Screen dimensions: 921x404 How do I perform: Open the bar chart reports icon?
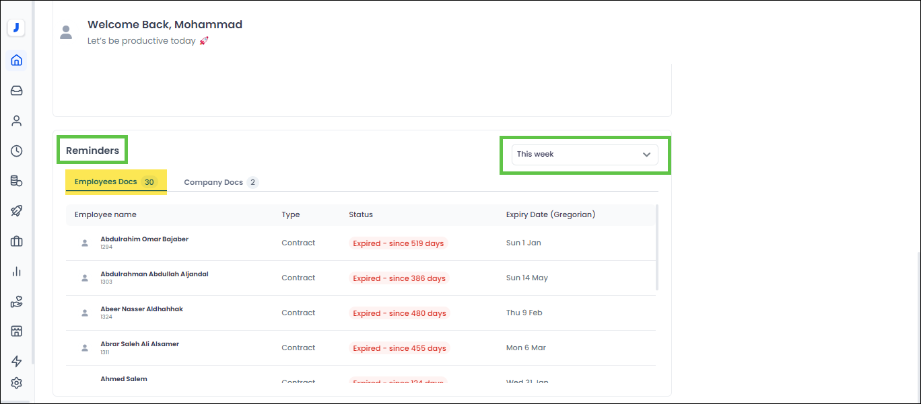(17, 272)
